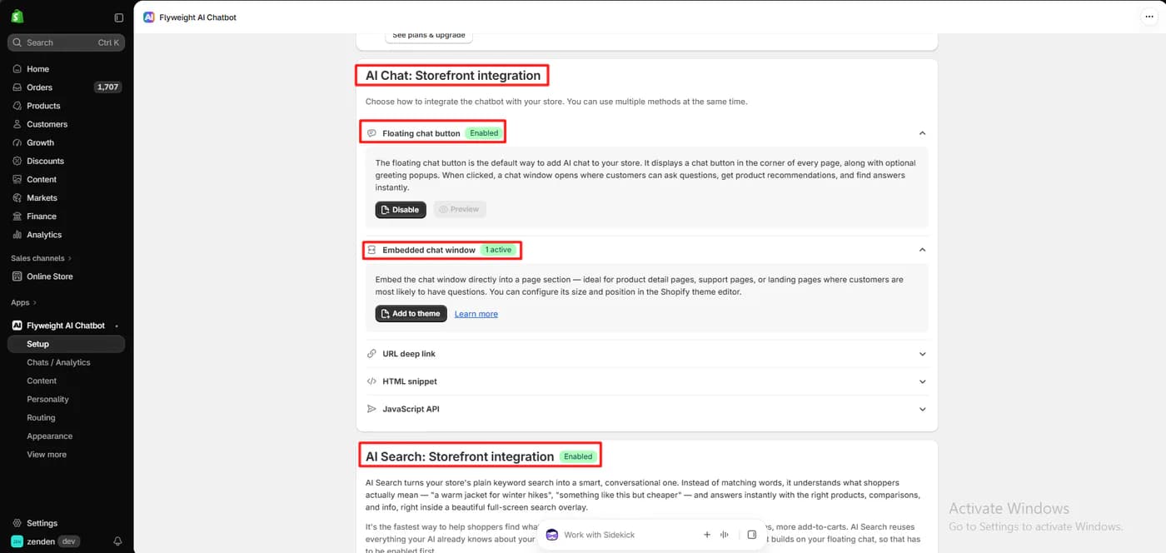This screenshot has width=1166, height=553.
Task: Click the Growth icon in sidebar
Action: click(17, 142)
